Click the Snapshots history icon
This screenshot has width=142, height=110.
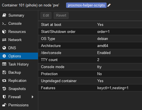(x=4, y=89)
